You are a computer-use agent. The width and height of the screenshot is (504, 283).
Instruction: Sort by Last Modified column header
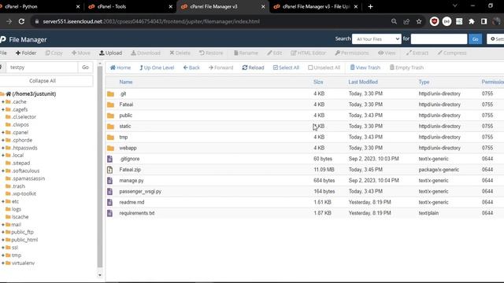pos(363,82)
